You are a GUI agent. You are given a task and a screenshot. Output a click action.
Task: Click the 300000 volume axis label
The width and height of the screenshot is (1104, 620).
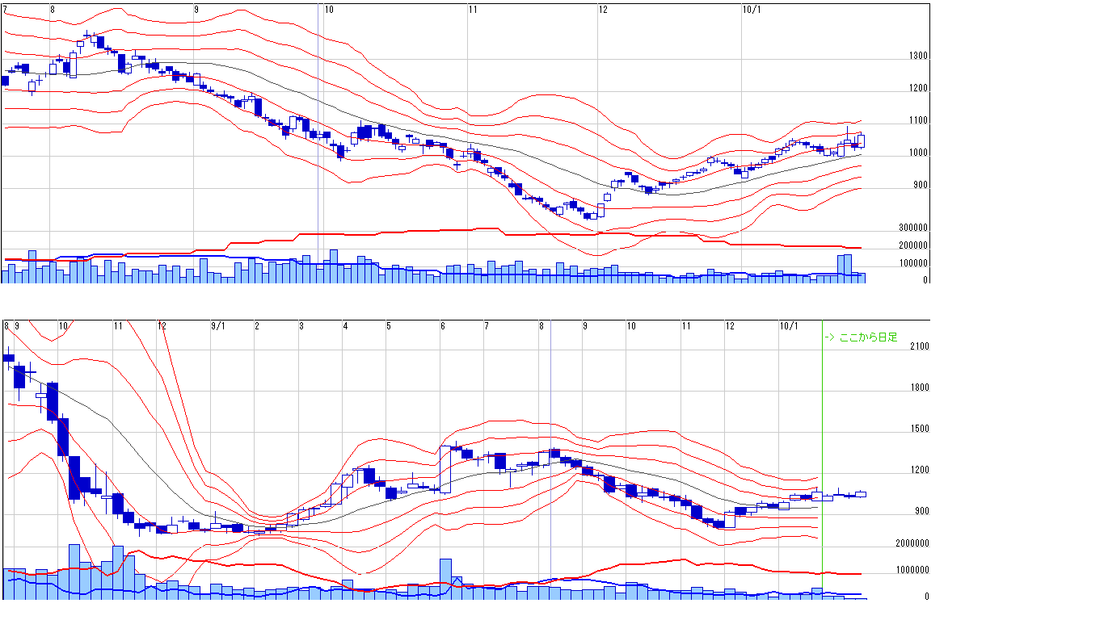tap(913, 228)
